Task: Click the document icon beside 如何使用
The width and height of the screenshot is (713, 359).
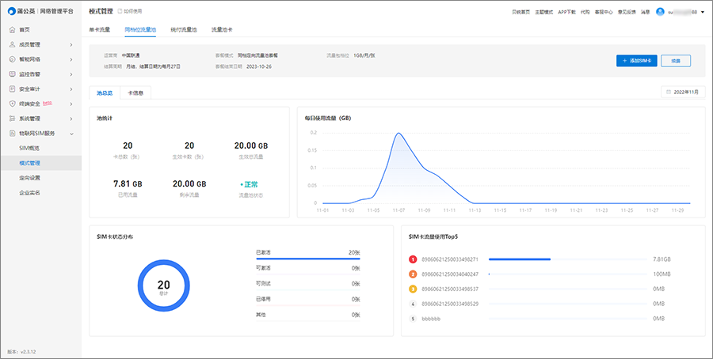Action: pos(120,11)
